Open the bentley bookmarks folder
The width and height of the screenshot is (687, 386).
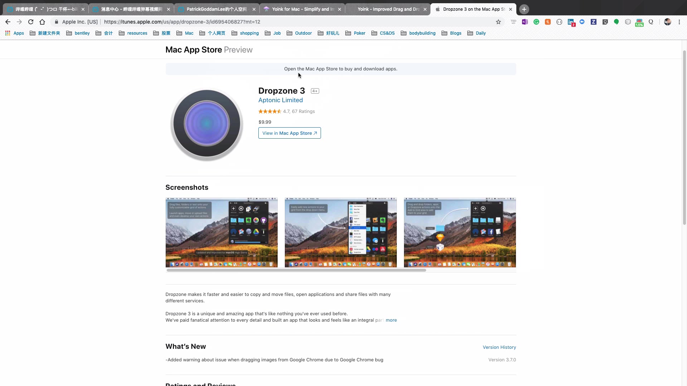78,33
